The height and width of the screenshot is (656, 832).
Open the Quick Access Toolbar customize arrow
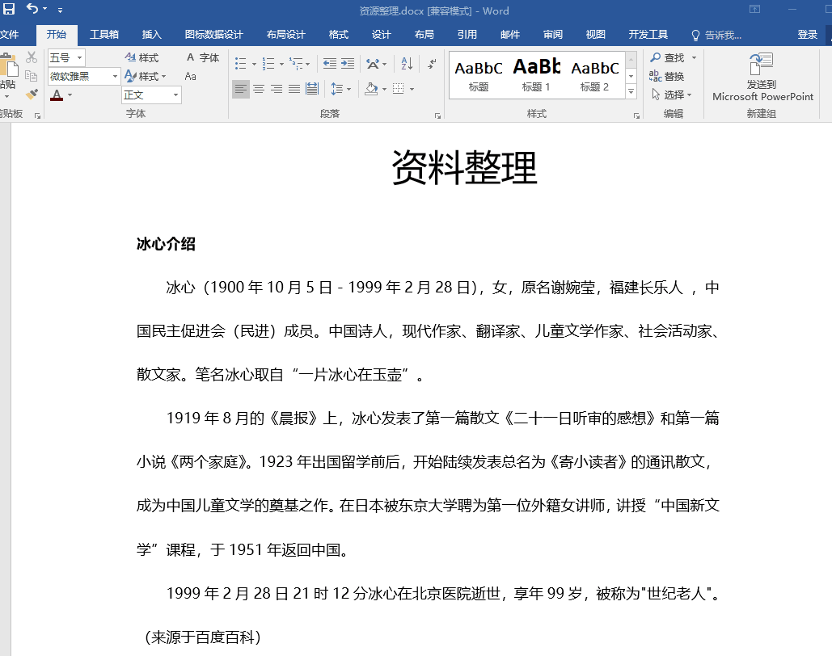coord(60,10)
